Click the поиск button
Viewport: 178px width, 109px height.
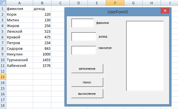(87, 82)
